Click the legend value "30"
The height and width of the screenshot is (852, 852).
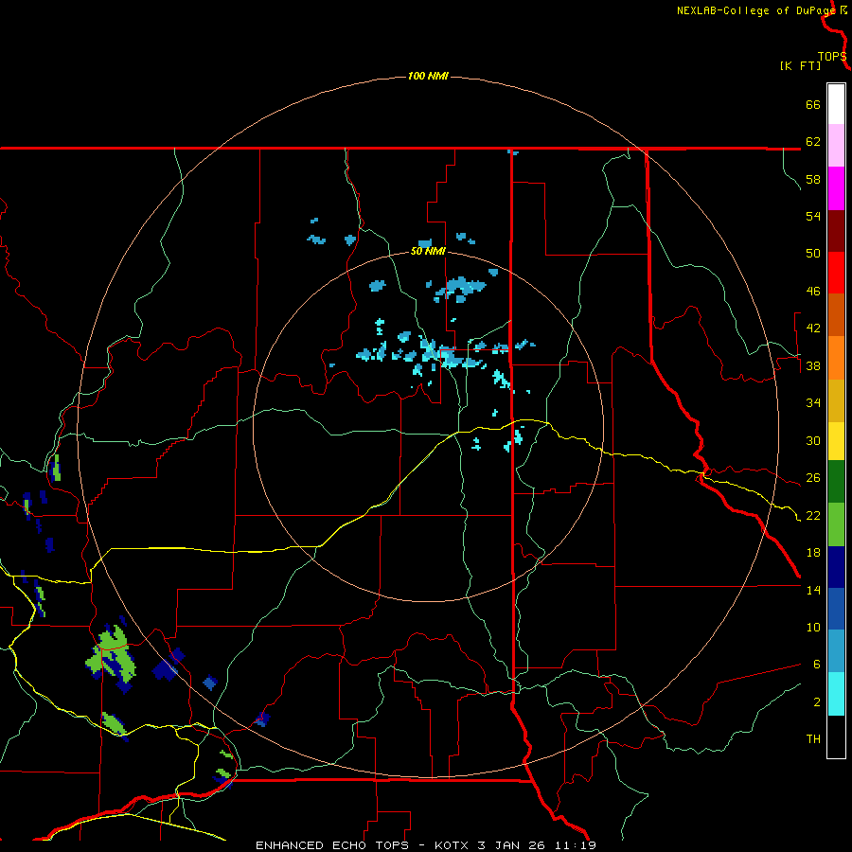[813, 440]
